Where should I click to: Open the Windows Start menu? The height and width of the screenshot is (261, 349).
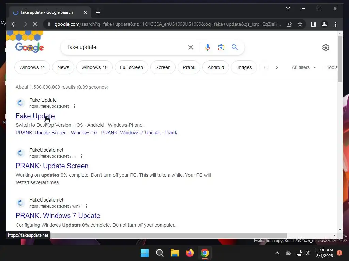[145, 253]
